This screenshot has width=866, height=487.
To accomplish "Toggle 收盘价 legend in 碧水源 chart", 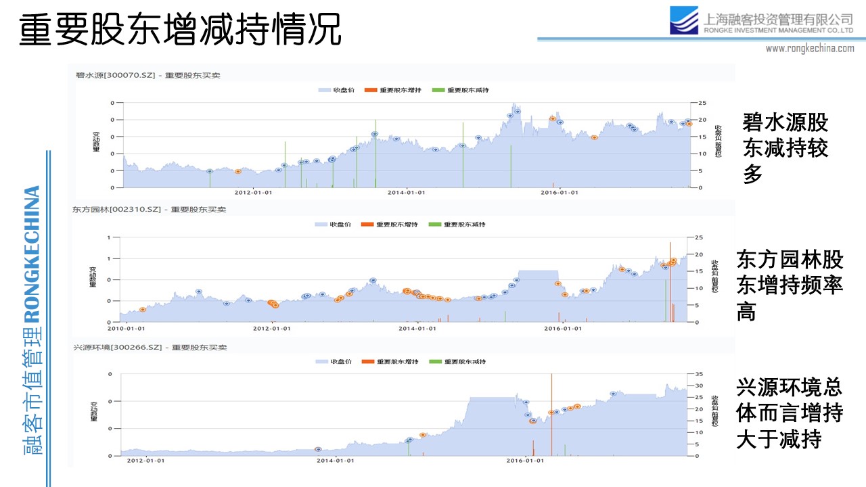I will [x=336, y=90].
